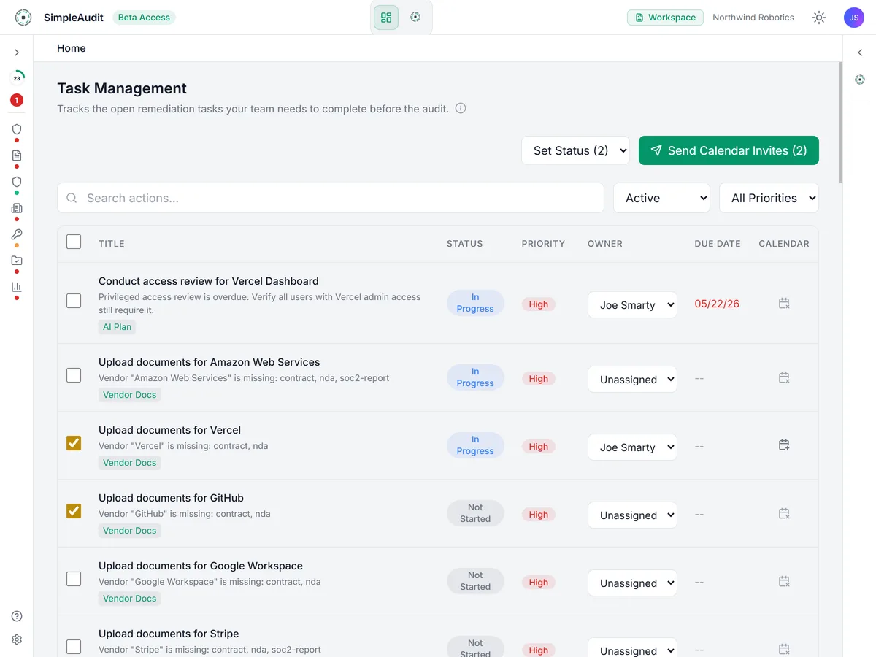
Task: Open task Upload documents for Google Workspace
Action: click(201, 566)
